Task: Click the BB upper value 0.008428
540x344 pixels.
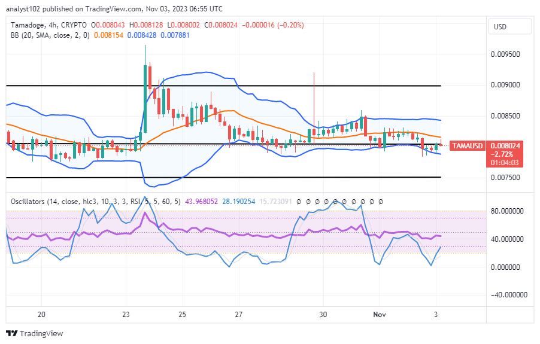Action: click(141, 35)
